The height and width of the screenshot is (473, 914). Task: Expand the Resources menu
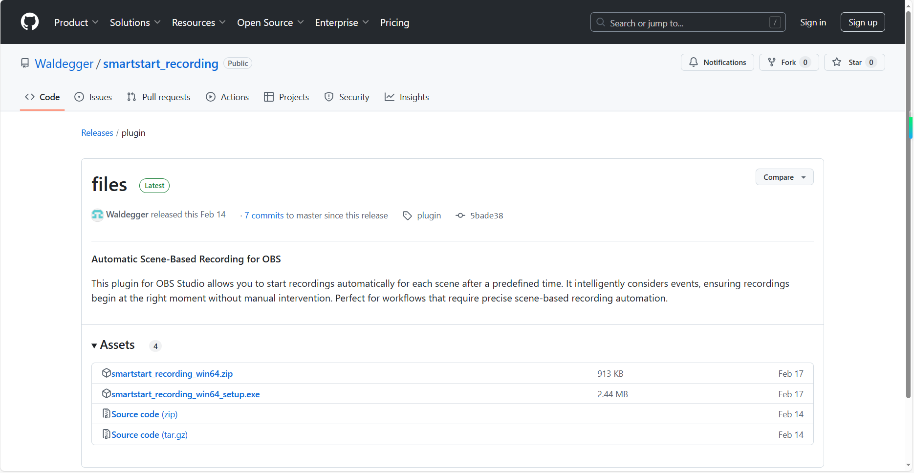199,22
